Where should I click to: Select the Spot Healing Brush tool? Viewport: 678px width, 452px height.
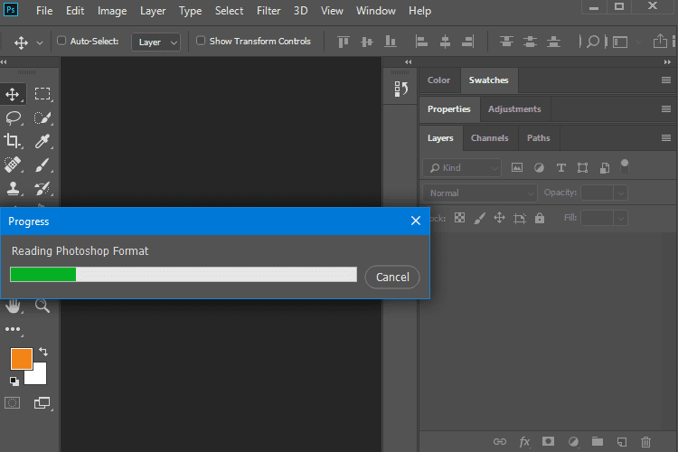point(13,165)
